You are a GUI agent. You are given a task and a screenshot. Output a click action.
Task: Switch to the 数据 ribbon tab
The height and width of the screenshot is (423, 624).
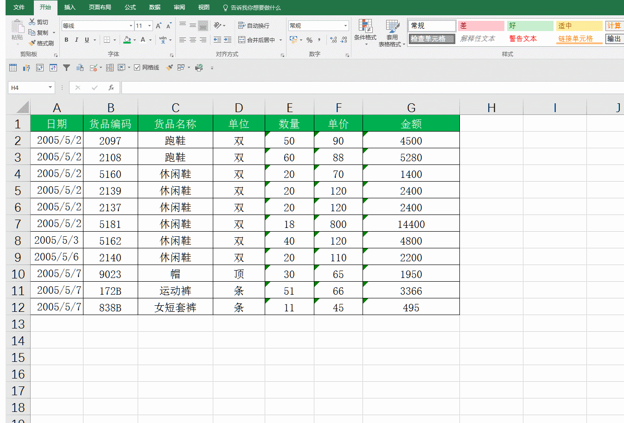[154, 7]
